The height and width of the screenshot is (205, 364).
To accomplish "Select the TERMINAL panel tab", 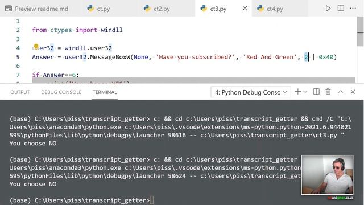I will tap(105, 92).
